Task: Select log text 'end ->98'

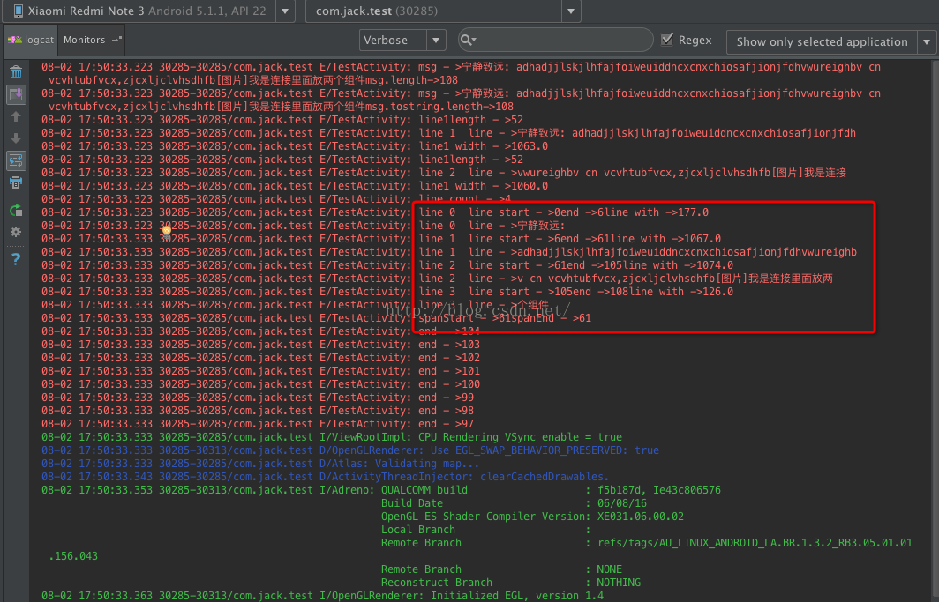Action: [447, 411]
